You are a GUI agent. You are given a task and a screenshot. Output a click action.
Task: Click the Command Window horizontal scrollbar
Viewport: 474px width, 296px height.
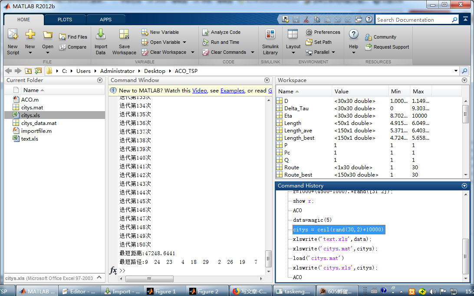pos(149,279)
